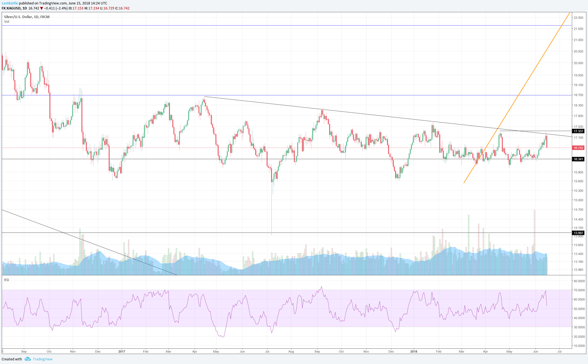Click the -0.411 (-2.4%) change value
588x364 pixels.
pos(56,8)
